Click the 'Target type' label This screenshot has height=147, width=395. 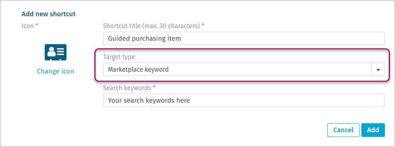pos(119,57)
